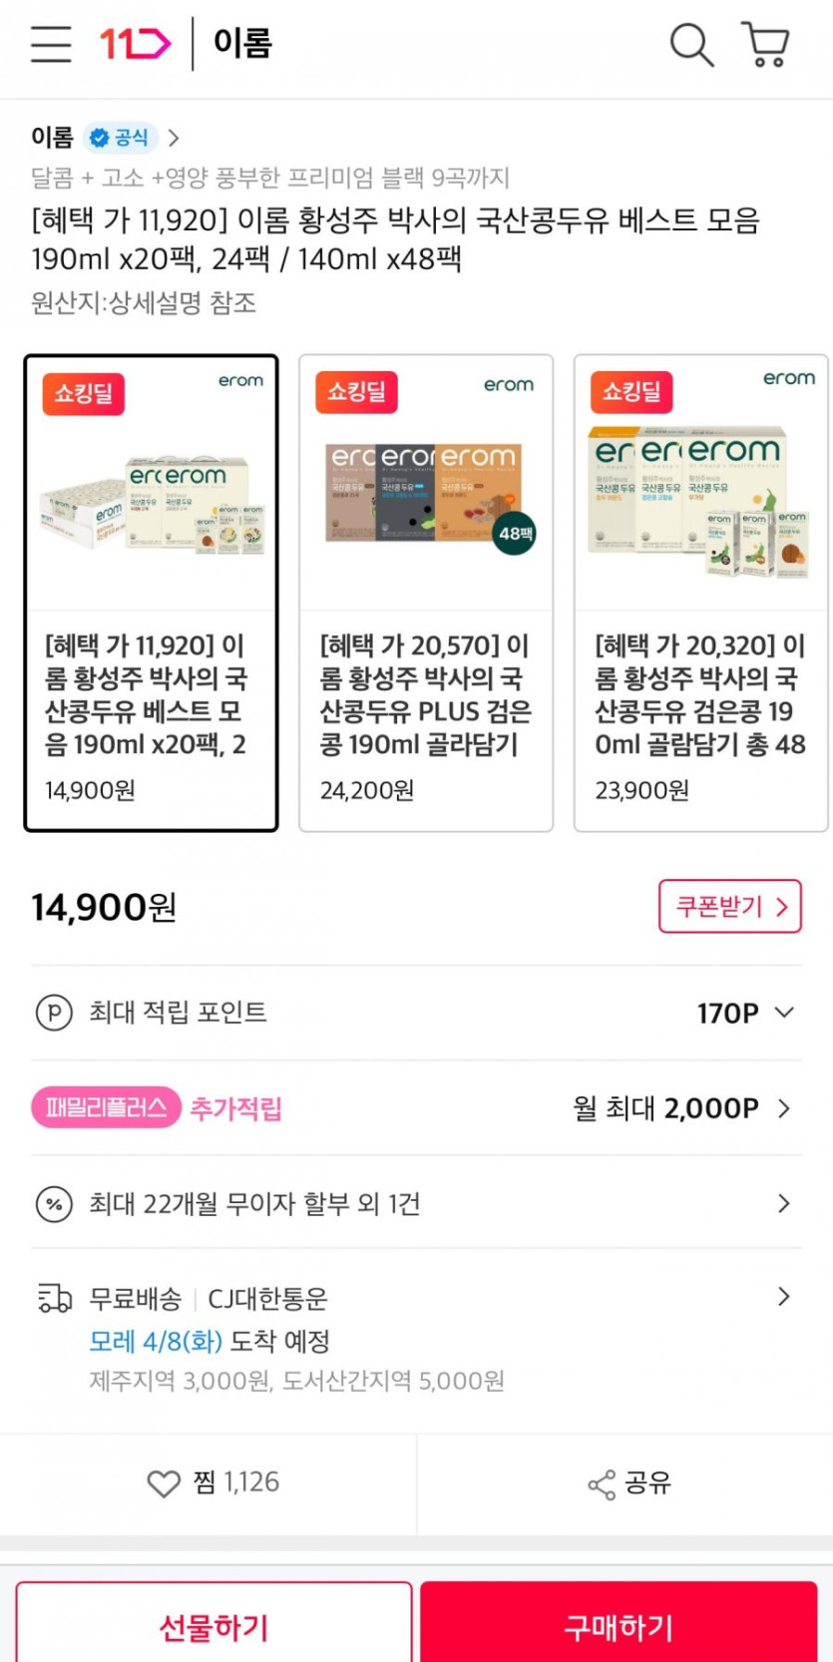
Task: Tap the delivery truck icon
Action: 55,1298
